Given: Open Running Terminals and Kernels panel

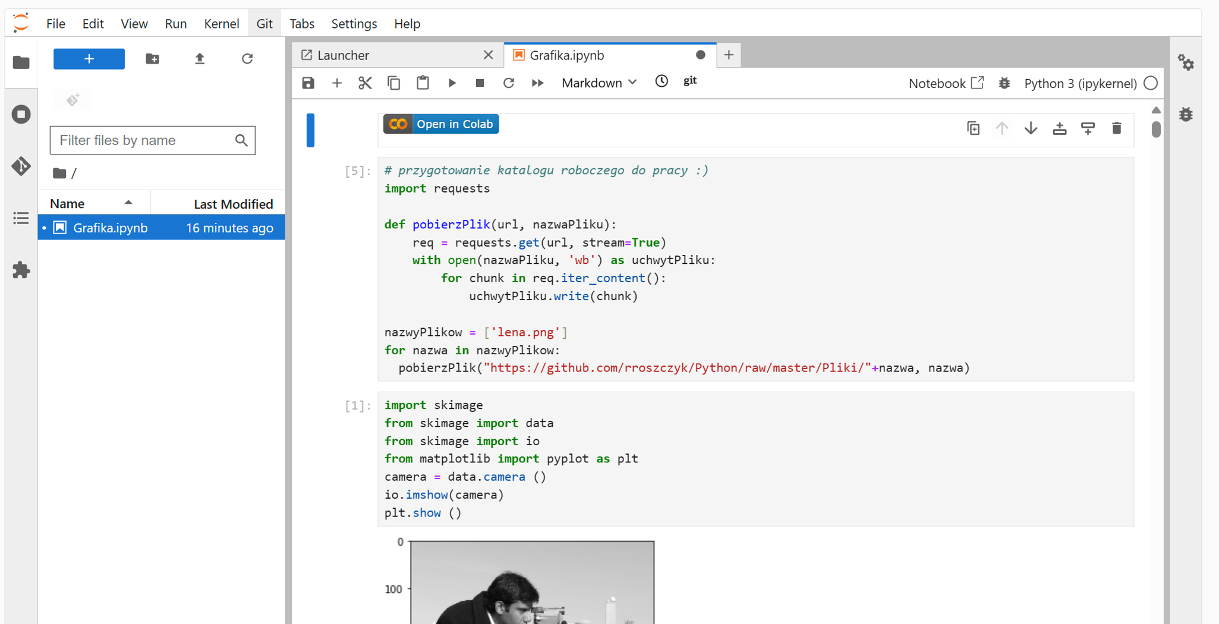Looking at the screenshot, I should click(21, 114).
